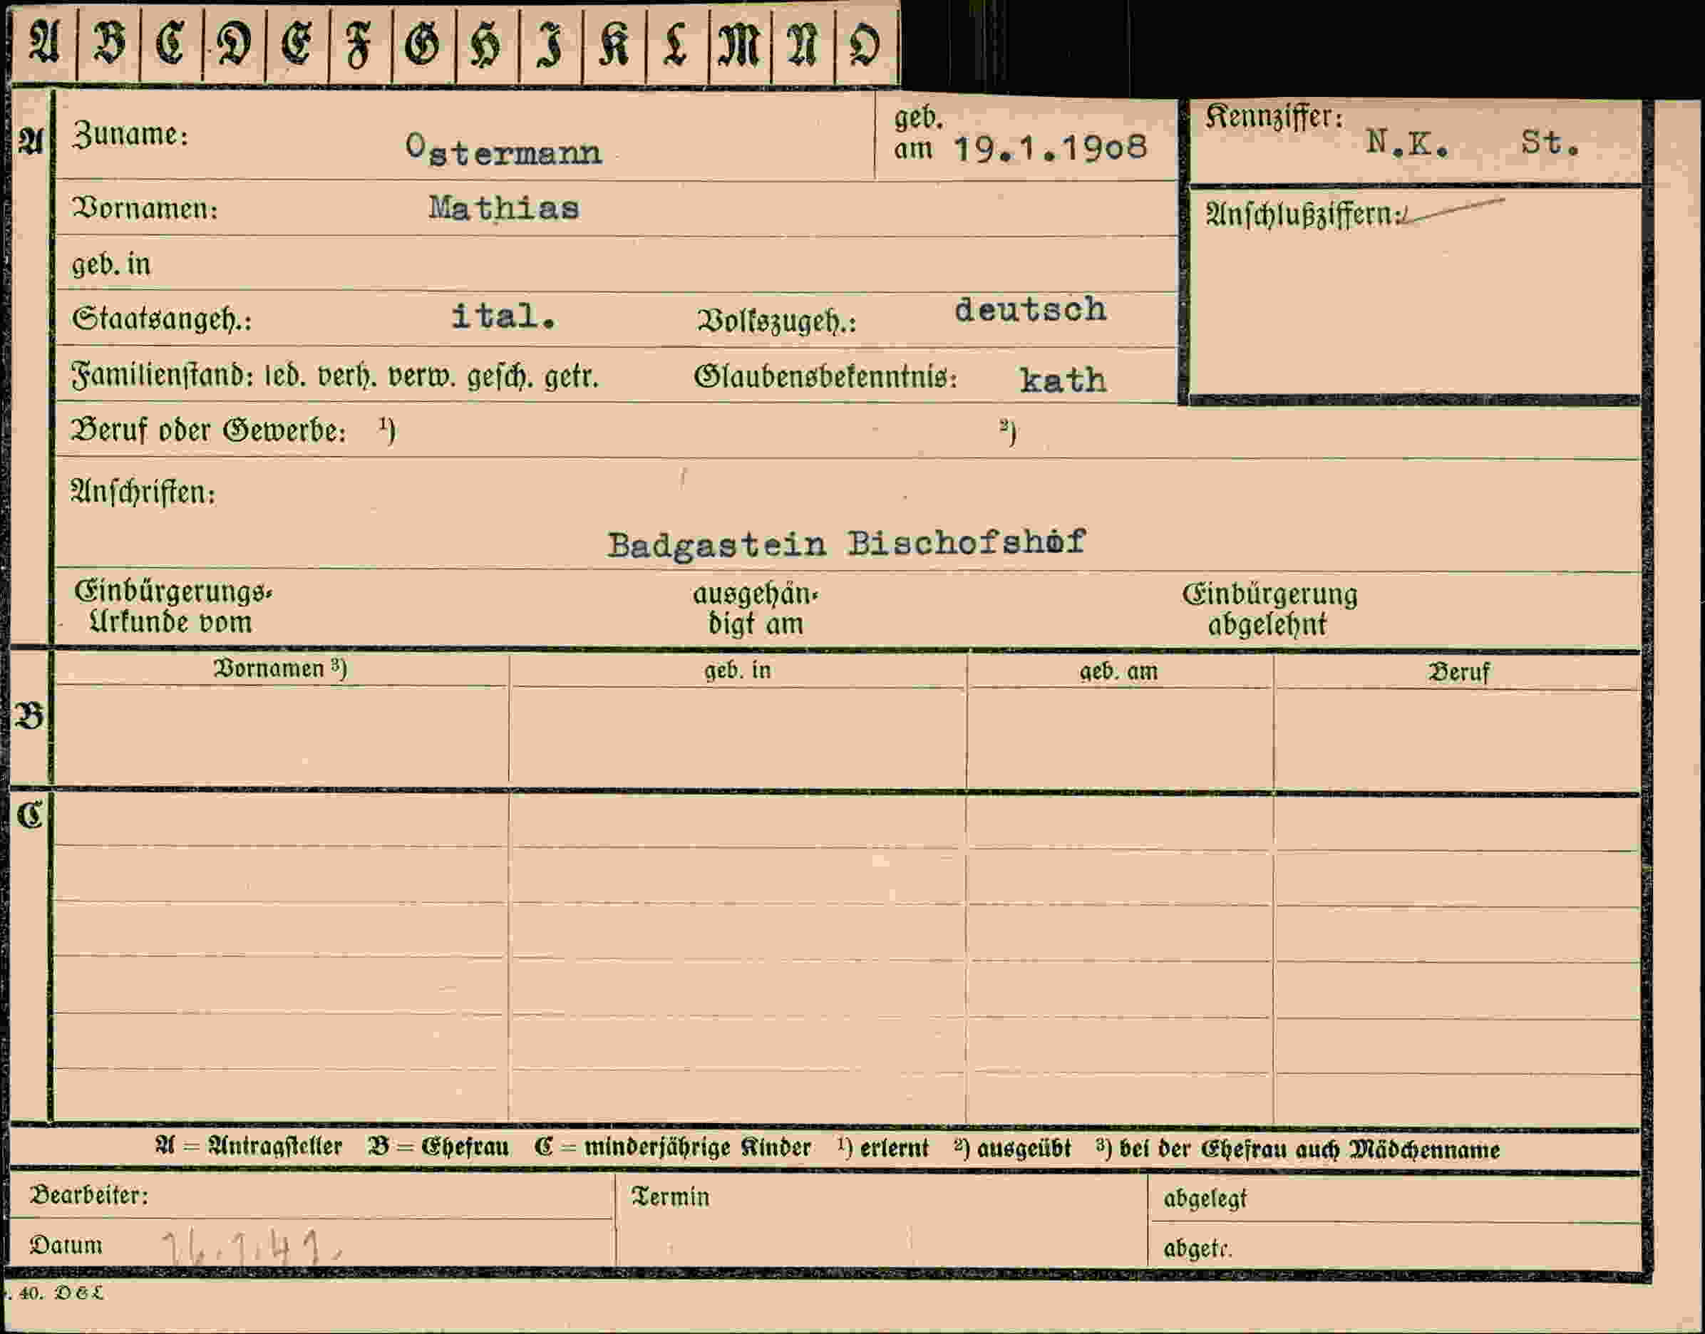Select the index tab letter H
This screenshot has width=1705, height=1334.
[486, 44]
